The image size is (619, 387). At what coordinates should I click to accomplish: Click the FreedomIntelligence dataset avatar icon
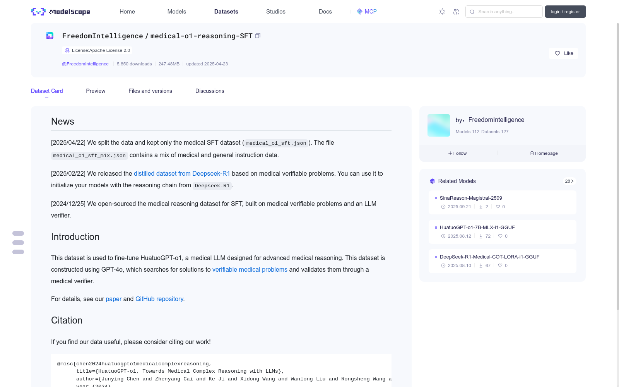pyautogui.click(x=50, y=36)
